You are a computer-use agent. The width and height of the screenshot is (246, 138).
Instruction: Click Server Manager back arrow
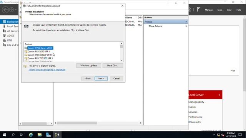5,10
